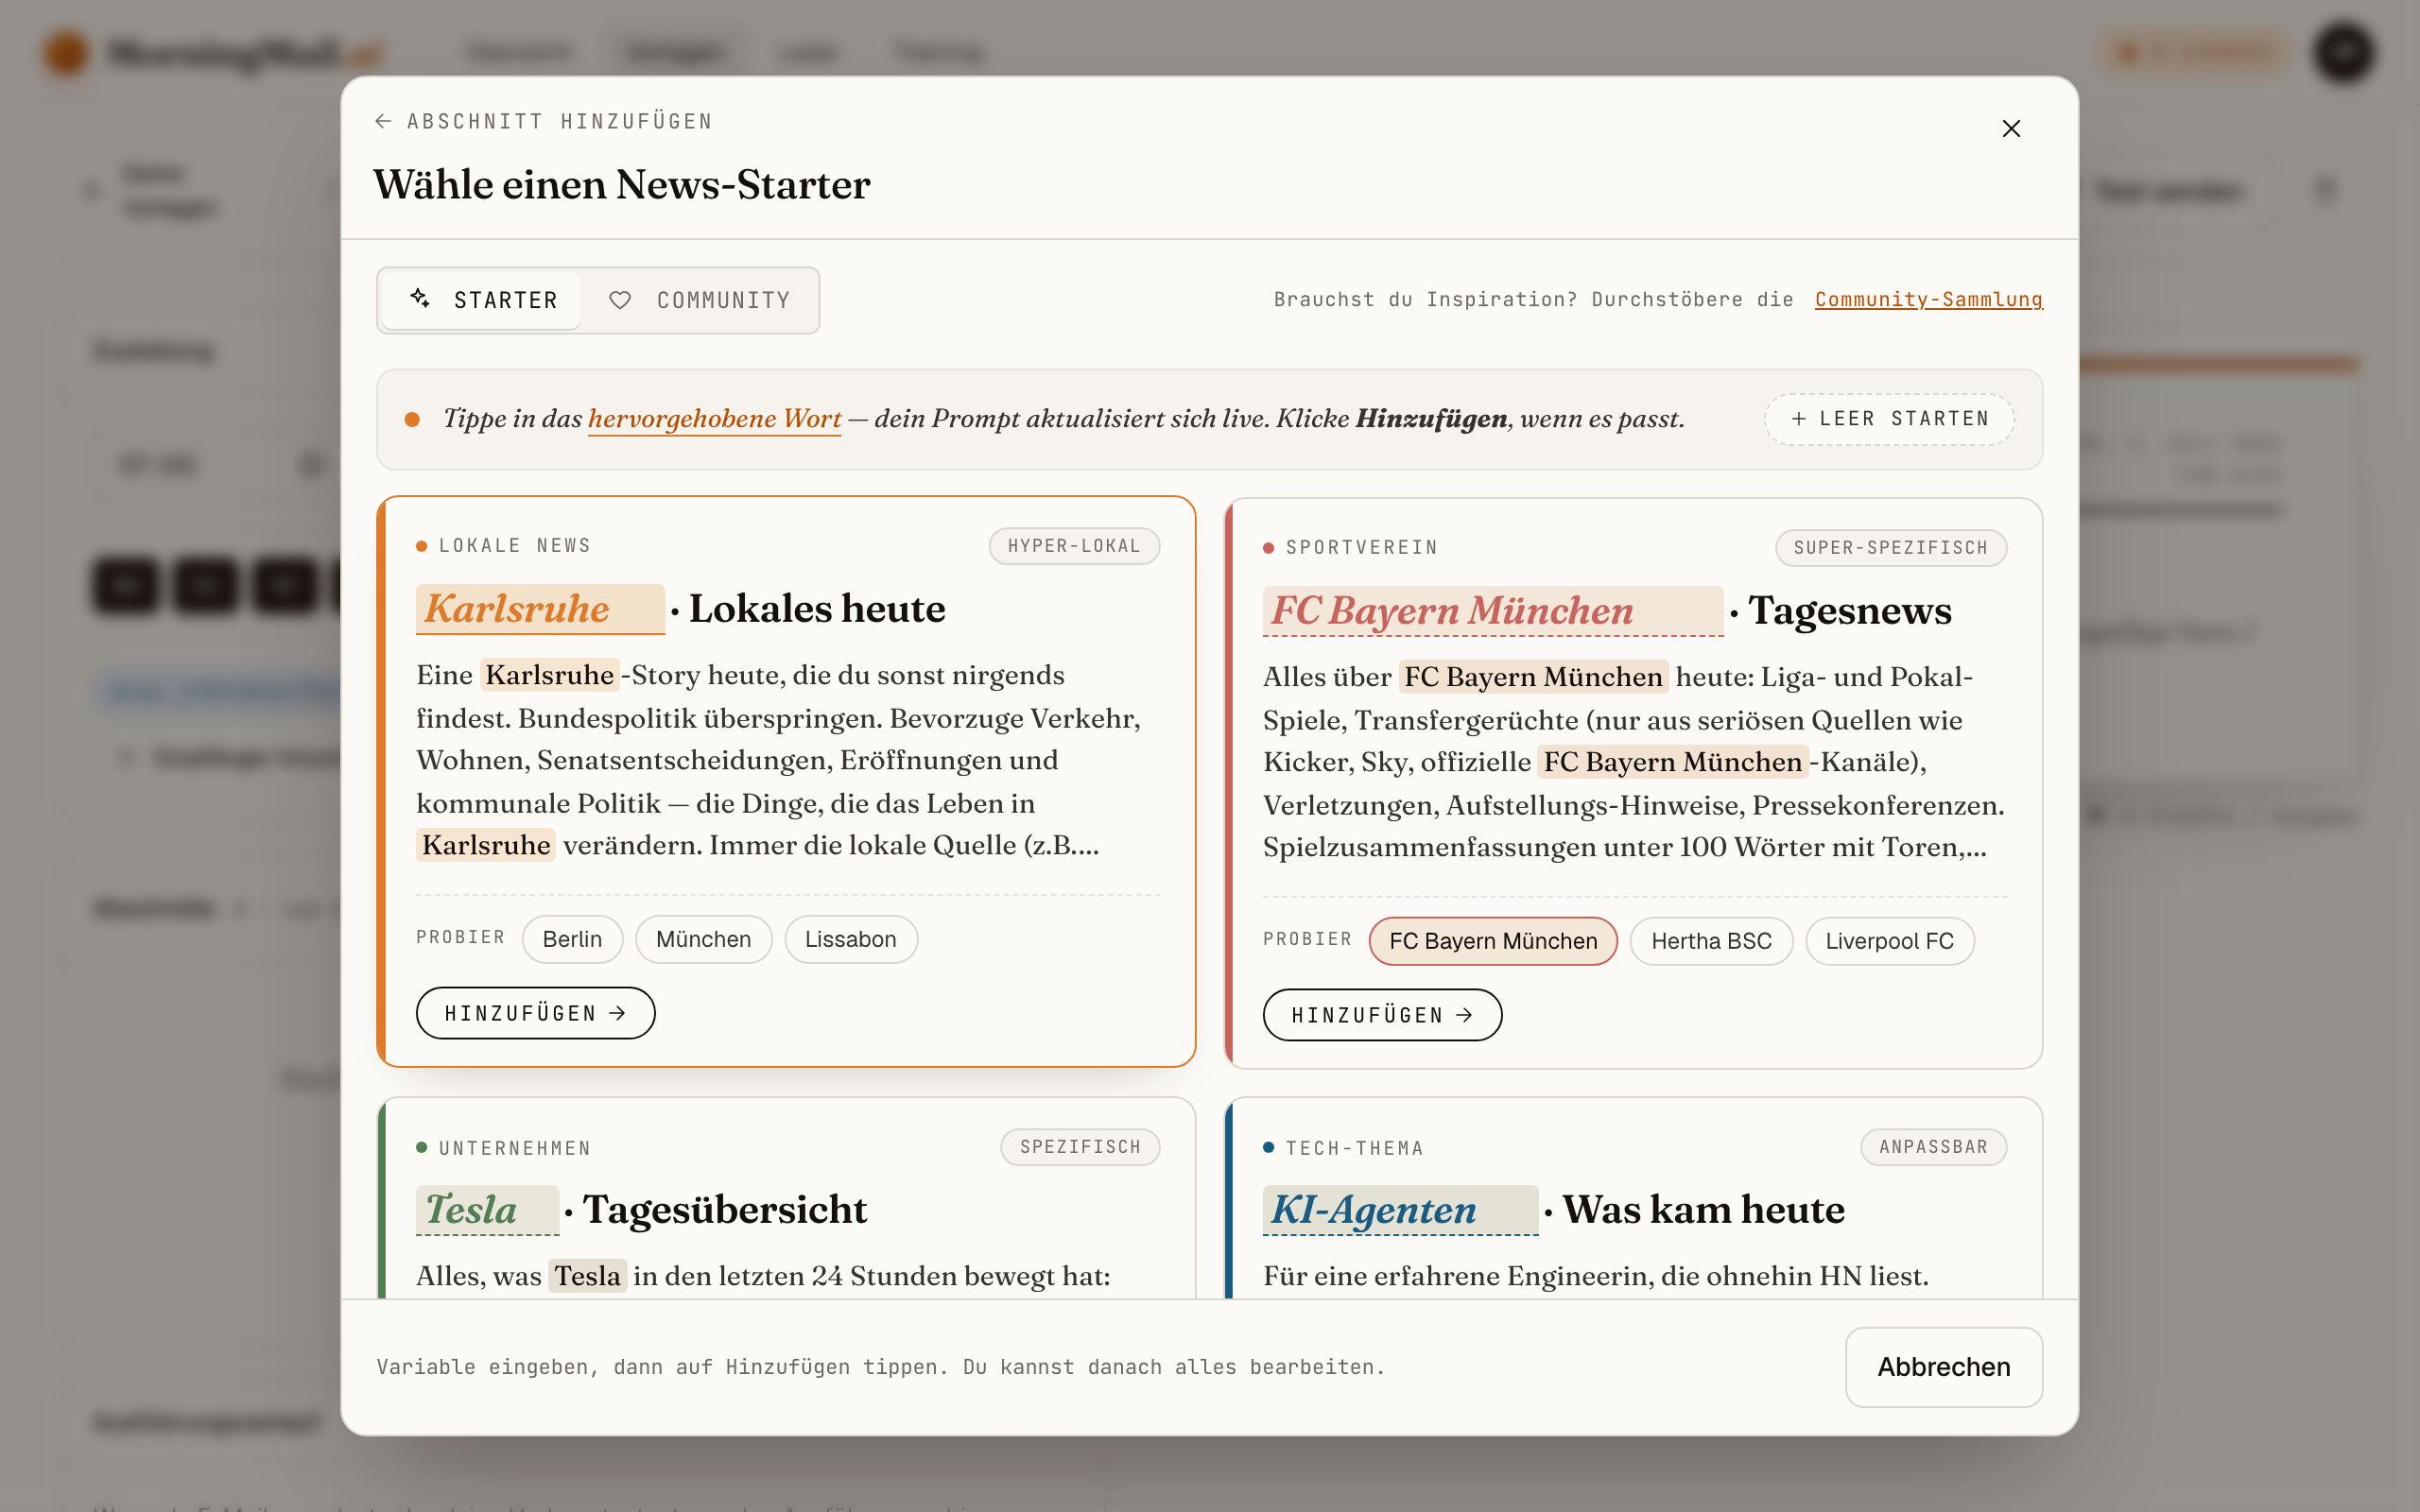Open the Community-Sammlung link
Image resolution: width=2420 pixels, height=1512 pixels.
click(1928, 299)
